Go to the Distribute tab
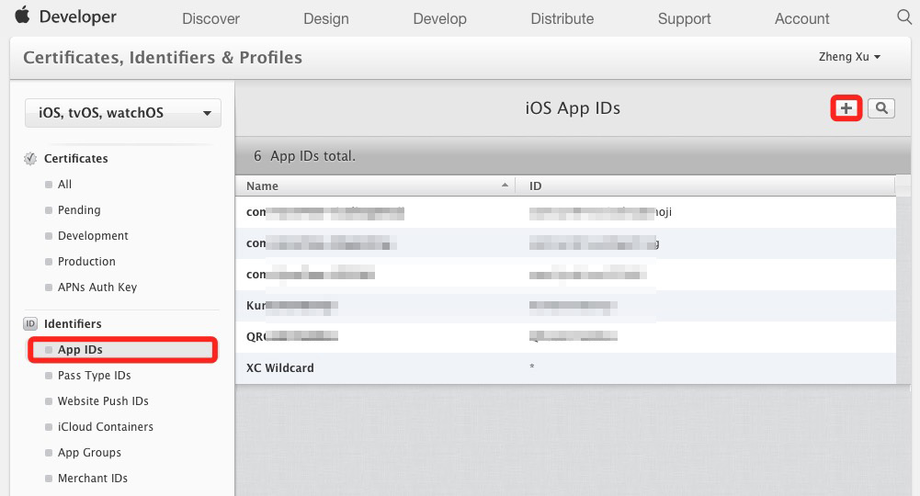 pos(562,18)
